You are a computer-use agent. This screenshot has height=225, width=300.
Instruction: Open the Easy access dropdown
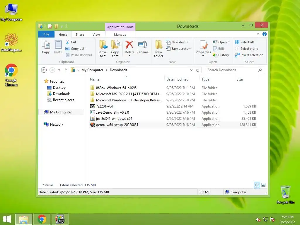[178, 49]
